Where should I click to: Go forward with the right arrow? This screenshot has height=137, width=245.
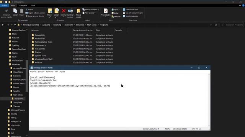pos(8,25)
